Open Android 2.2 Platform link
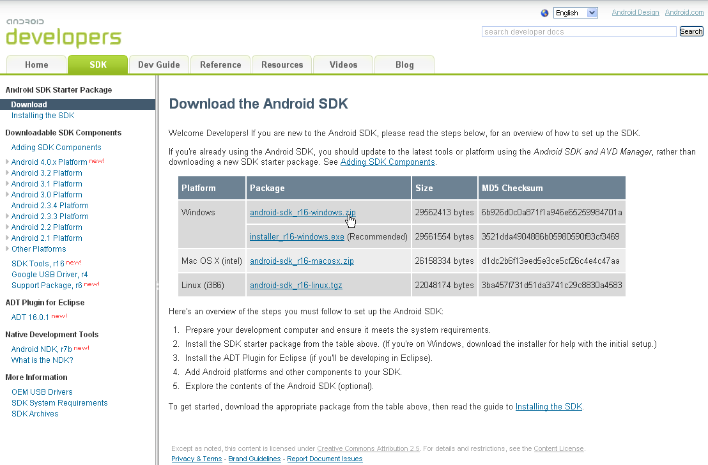Viewport: 708px width, 465px height. [47, 227]
